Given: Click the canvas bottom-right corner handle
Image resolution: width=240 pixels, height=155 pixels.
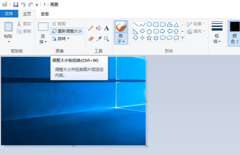Looking at the screenshot, I should pyautogui.click(x=146, y=146).
